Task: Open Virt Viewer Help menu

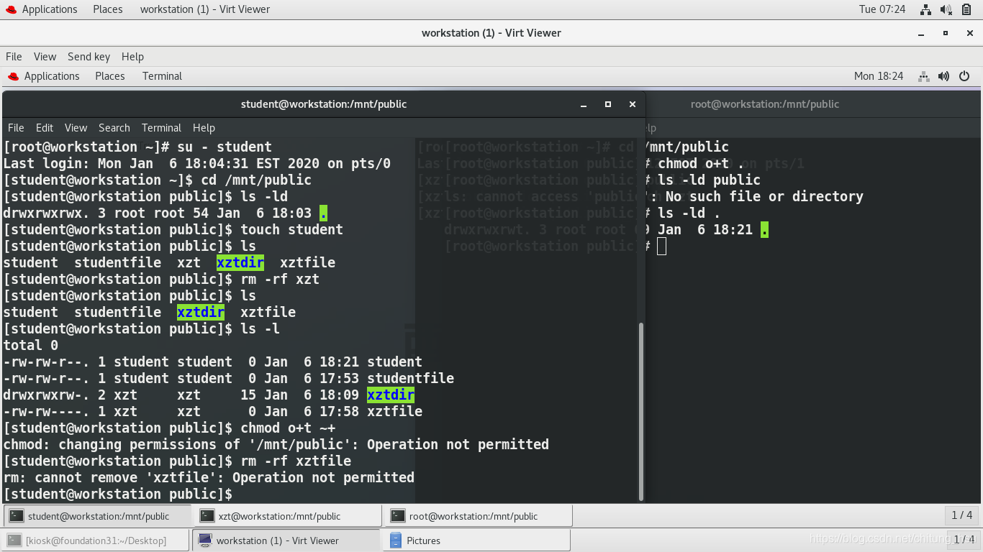Action: [132, 57]
